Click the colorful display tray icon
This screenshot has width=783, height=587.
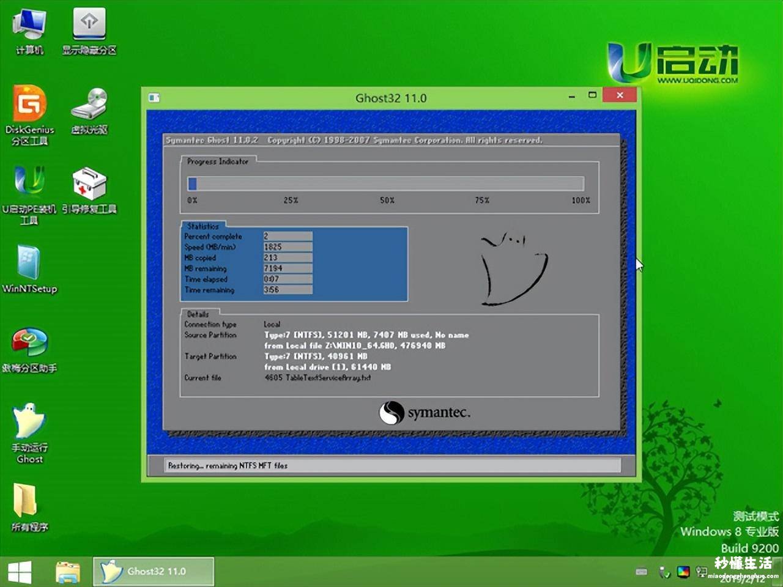[x=683, y=572]
